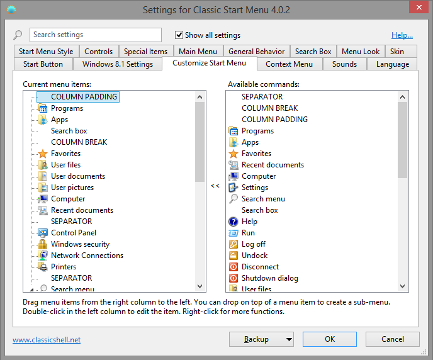The width and height of the screenshot is (433, 360).
Task: Click in the Search settings input field
Action: pyautogui.click(x=96, y=35)
